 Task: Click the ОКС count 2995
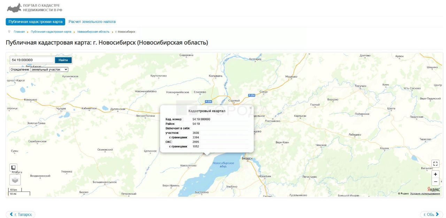pos(196,142)
